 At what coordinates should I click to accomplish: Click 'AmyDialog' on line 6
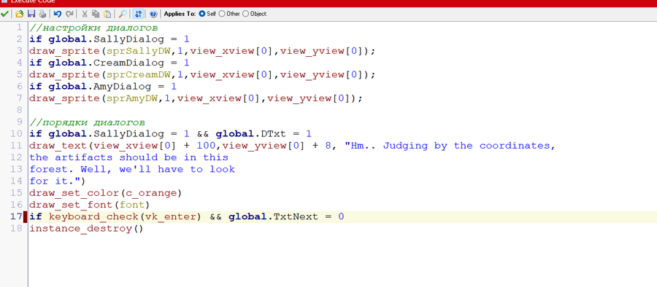123,87
